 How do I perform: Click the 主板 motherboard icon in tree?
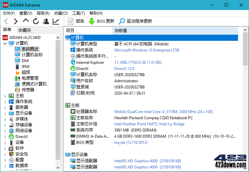(11, 96)
